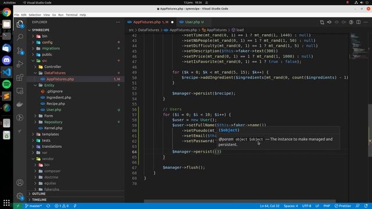Screen dimensions: 372x209
Task: Click the DataFixtures breadcrumb segment
Action: pos(149,30)
